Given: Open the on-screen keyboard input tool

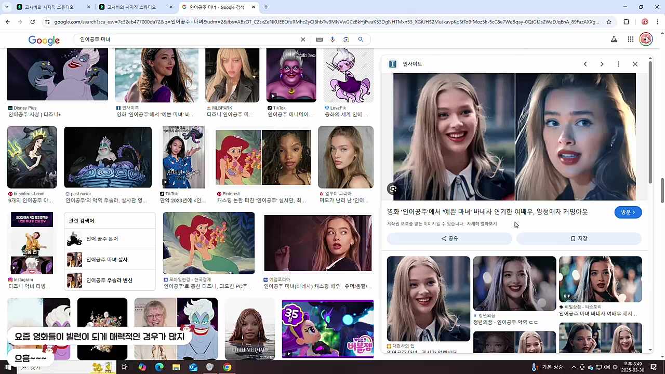Looking at the screenshot, I should (319, 39).
